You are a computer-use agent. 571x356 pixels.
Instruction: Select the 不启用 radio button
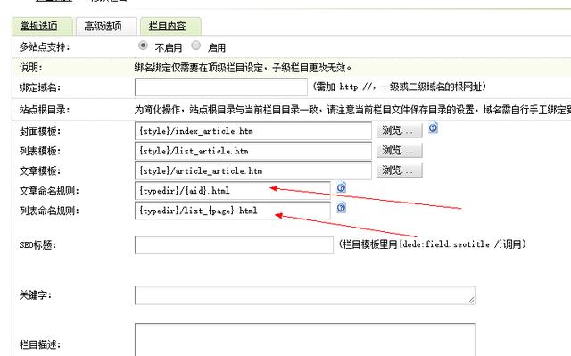(143, 46)
